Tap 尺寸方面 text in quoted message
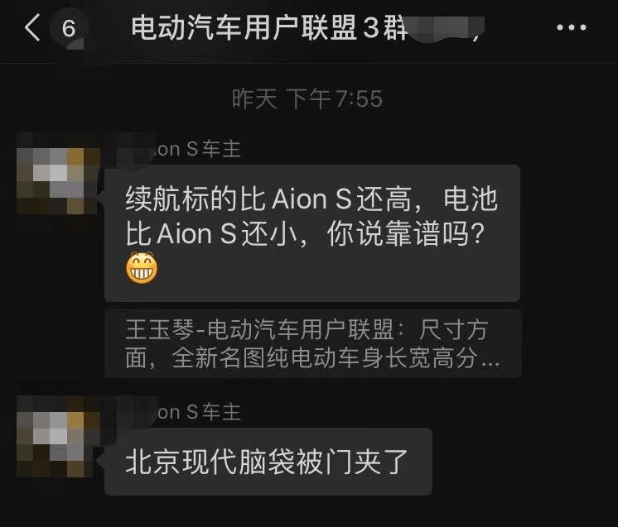The image size is (618, 527). pos(454,330)
